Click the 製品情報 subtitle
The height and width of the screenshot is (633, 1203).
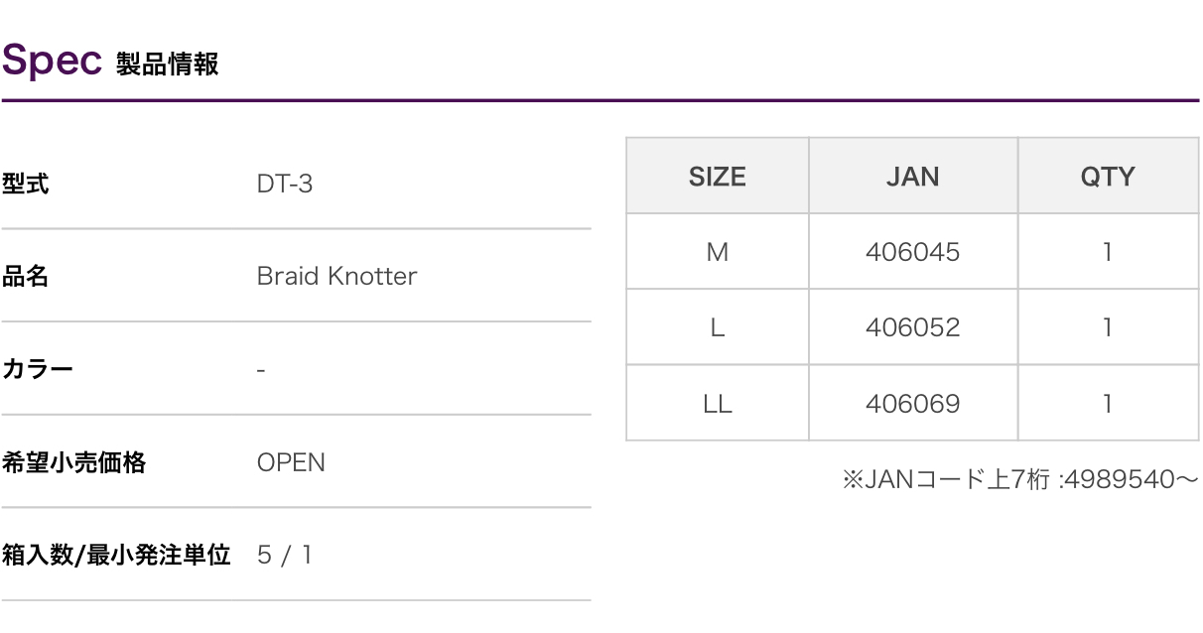pyautogui.click(x=167, y=65)
